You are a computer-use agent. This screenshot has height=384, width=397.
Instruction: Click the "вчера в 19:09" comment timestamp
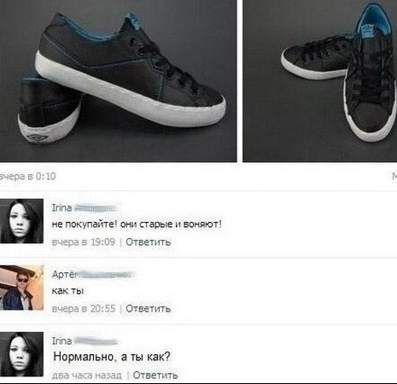tap(84, 242)
